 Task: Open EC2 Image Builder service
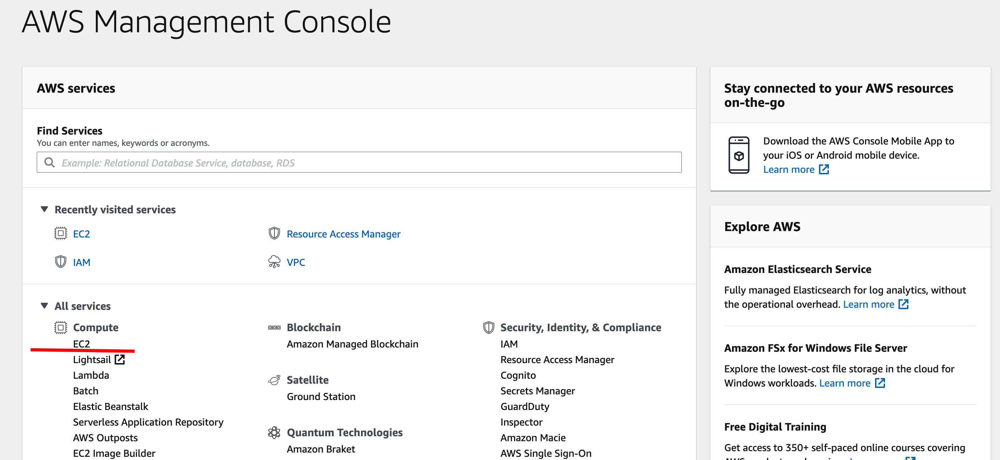click(x=114, y=453)
